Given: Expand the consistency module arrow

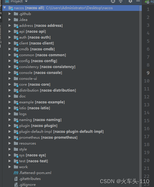Looking at the screenshot, I should point(10,67).
